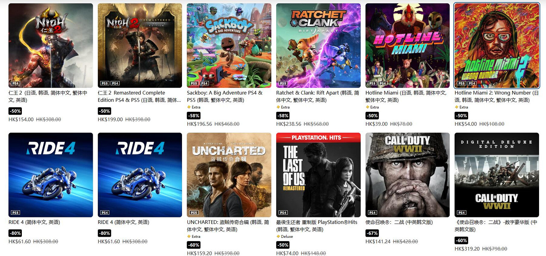Click the Hotline Miami cover image
This screenshot has width=546, height=256.
coord(408,46)
